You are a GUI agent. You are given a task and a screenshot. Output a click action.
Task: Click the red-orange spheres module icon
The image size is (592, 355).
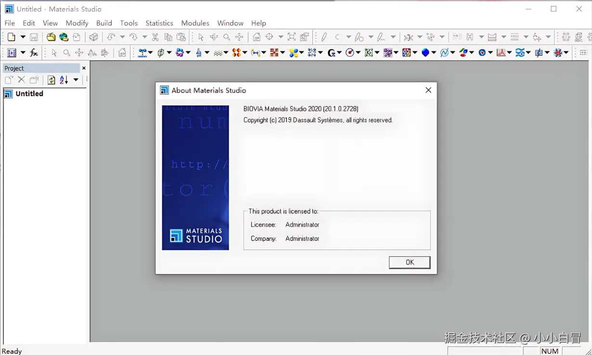point(236,53)
